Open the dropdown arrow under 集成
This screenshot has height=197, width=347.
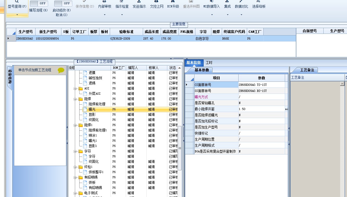[x=228, y=15]
